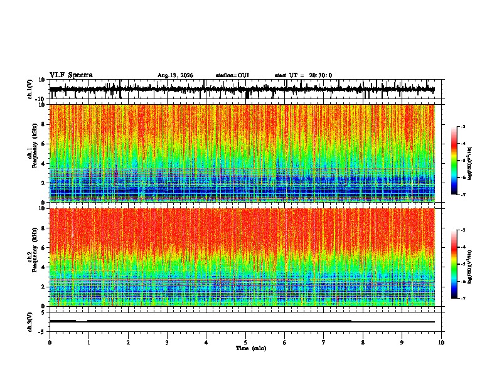
Task: Click time axis tick label "10"
Action: tap(441, 343)
